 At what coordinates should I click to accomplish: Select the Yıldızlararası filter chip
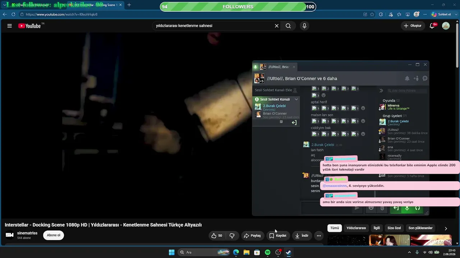coord(356,228)
